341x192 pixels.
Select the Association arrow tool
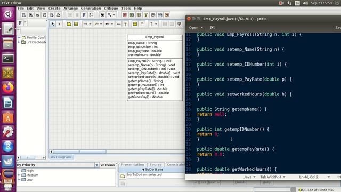(85, 24)
